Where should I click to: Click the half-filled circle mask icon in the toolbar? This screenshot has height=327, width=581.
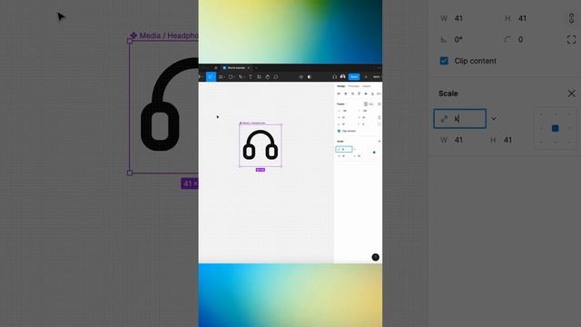[310, 76]
